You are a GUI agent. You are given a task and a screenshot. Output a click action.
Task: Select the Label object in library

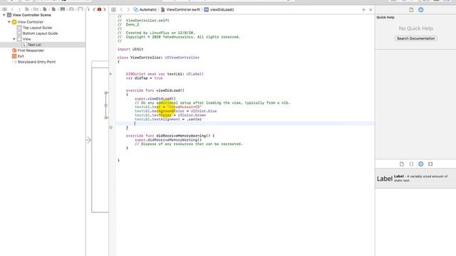click(x=415, y=178)
